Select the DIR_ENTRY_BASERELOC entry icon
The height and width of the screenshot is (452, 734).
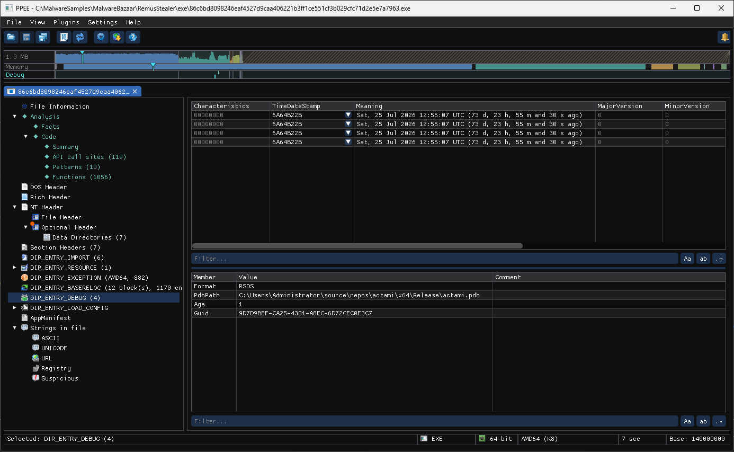point(24,288)
